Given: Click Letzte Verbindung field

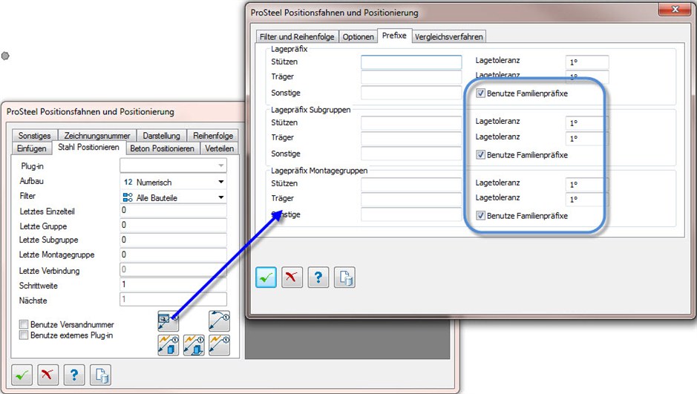Looking at the screenshot, I should point(174,269).
